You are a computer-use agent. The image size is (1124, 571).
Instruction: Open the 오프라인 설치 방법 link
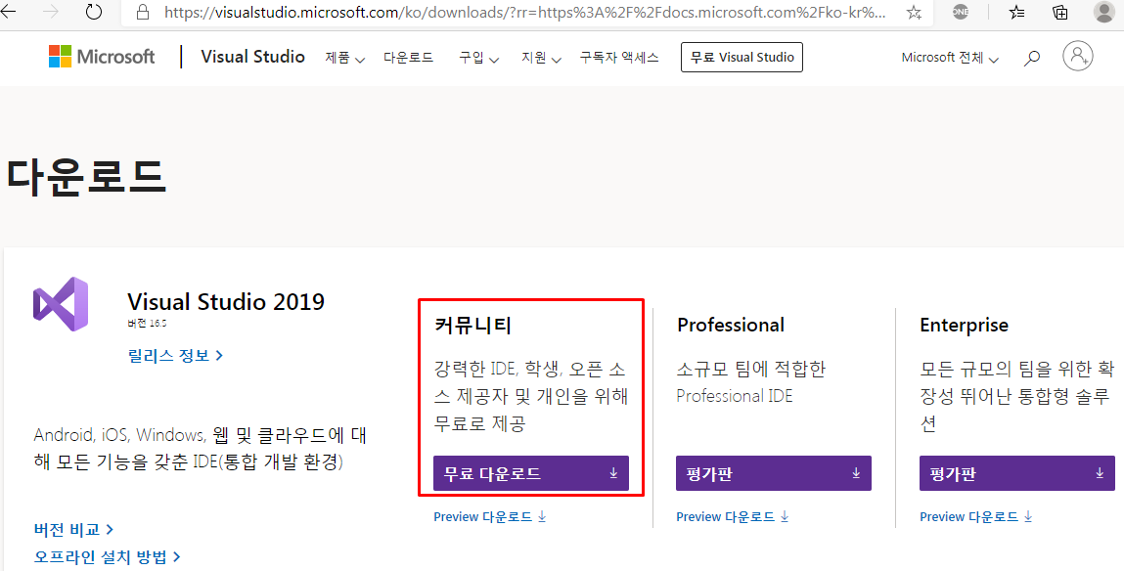point(107,556)
